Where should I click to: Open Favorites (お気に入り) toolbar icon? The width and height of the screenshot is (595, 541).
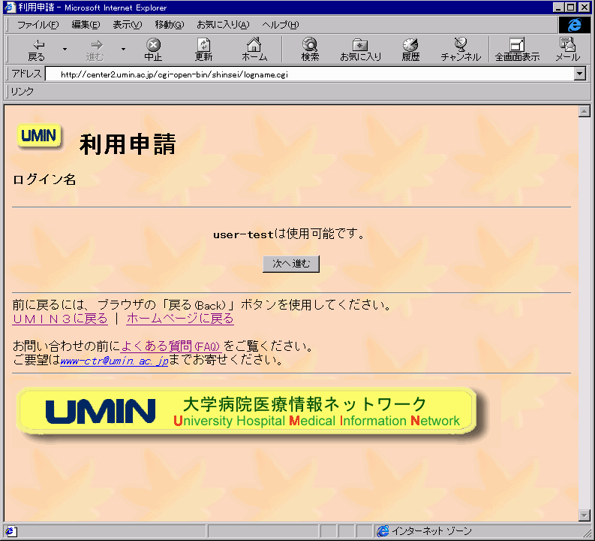click(360, 45)
